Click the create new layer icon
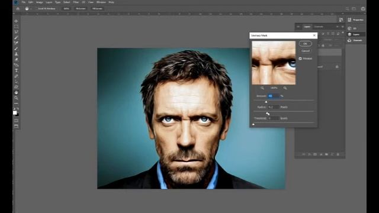 coord(332,154)
